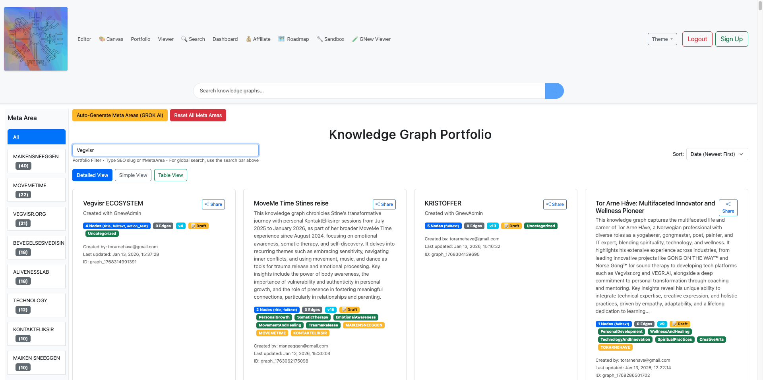Open Sandbox via the wrench icon
This screenshot has width=763, height=380.
[320, 39]
